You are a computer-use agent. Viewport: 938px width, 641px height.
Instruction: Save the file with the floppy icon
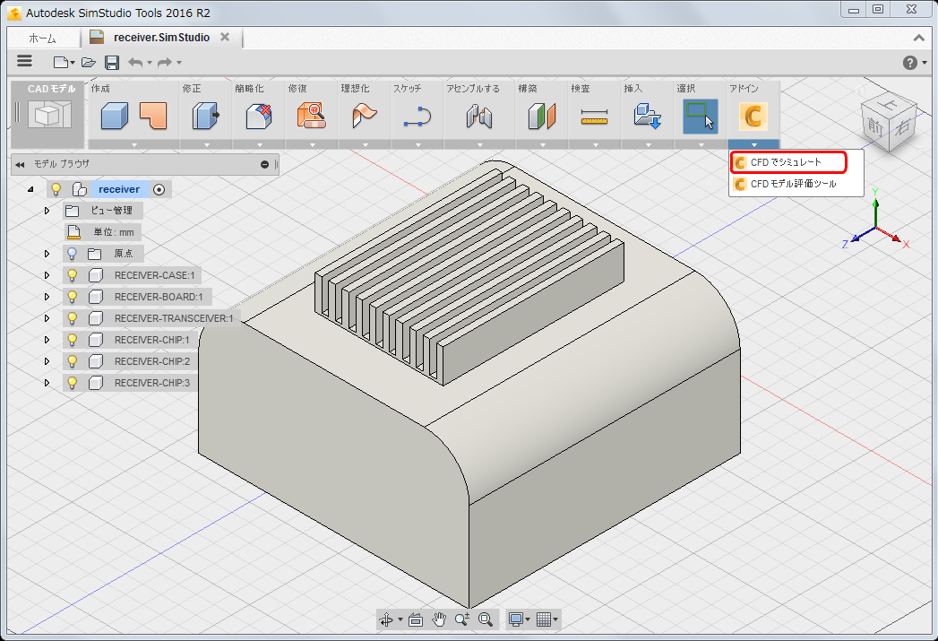111,62
